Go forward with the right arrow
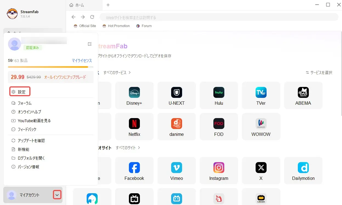342x205 pixels. pos(83,17)
